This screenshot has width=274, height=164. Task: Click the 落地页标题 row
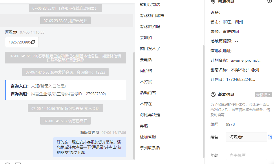click(224, 41)
